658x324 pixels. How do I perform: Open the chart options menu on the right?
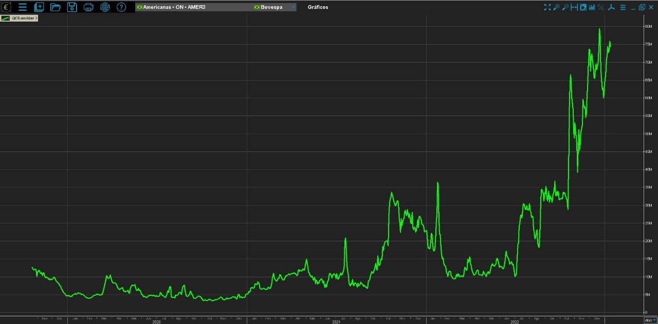click(623, 7)
